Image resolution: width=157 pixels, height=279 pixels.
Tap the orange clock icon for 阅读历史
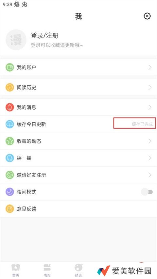click(x=9, y=87)
